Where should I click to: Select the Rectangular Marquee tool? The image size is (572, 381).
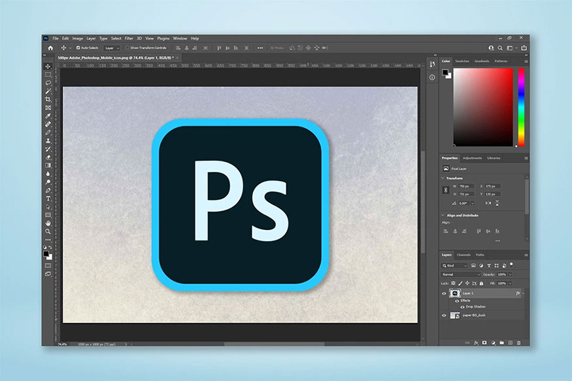tap(48, 75)
